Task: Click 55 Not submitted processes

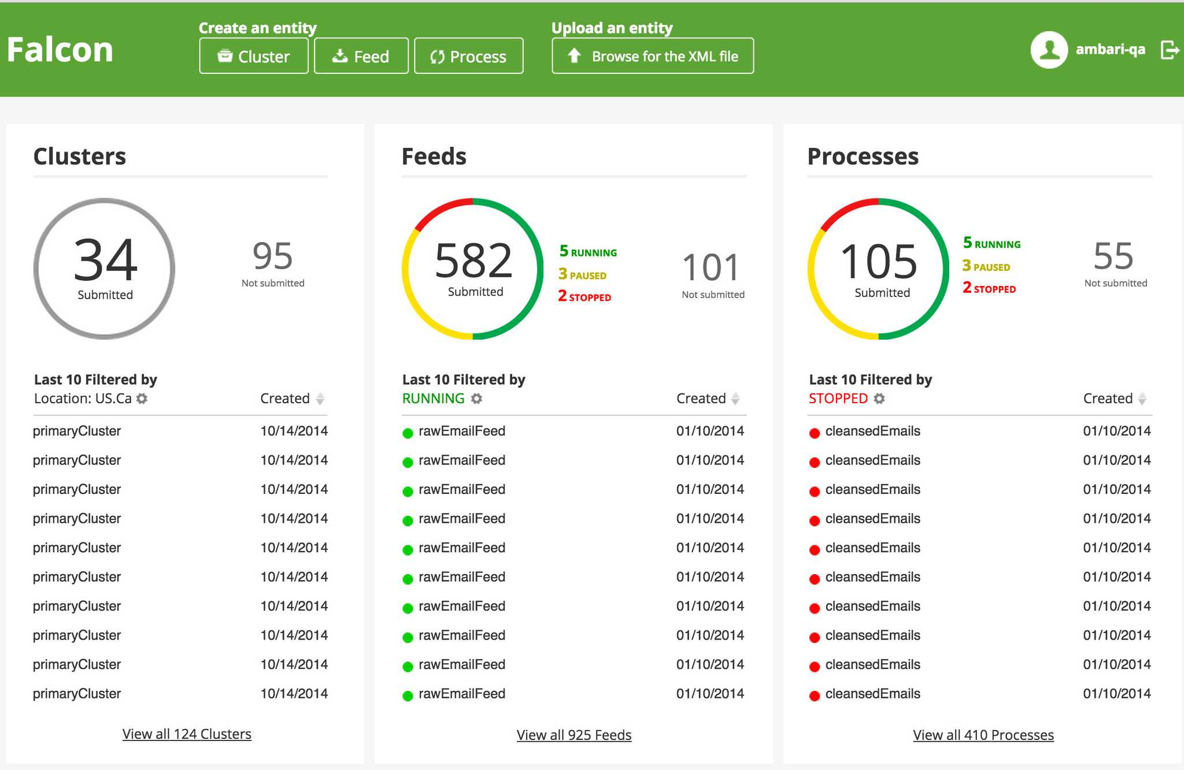Action: click(1115, 264)
